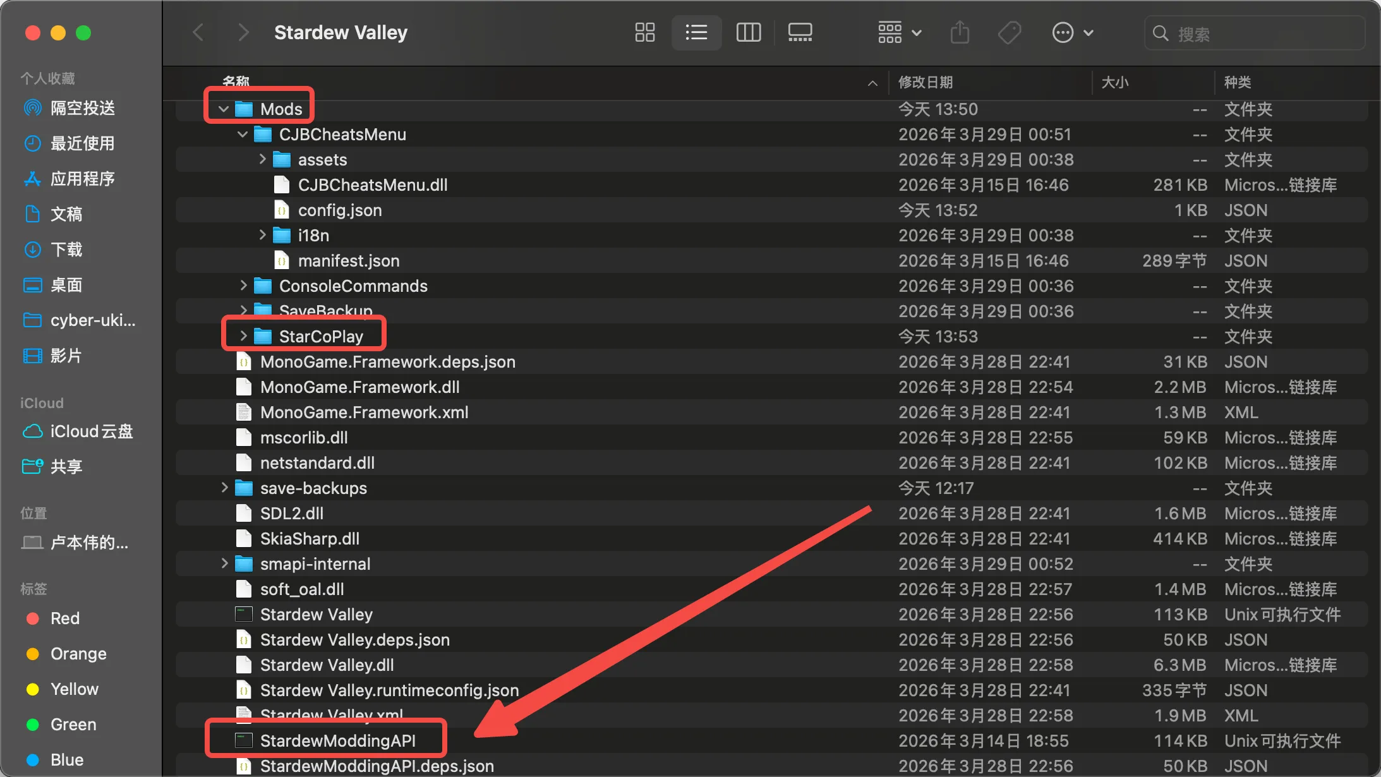Expand the save-backups folder
Viewport: 1381px width, 777px height.
224,488
